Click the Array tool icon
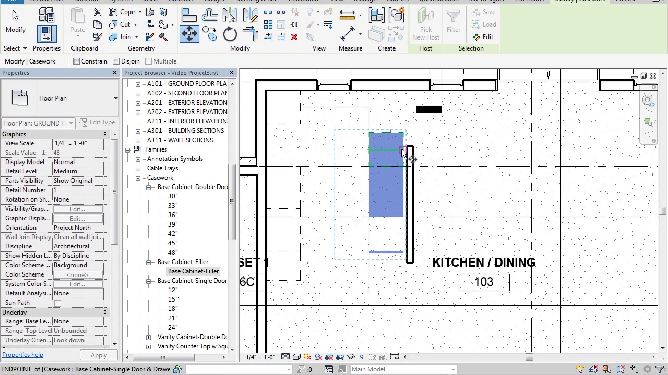The height and width of the screenshot is (375, 668). 268,24
